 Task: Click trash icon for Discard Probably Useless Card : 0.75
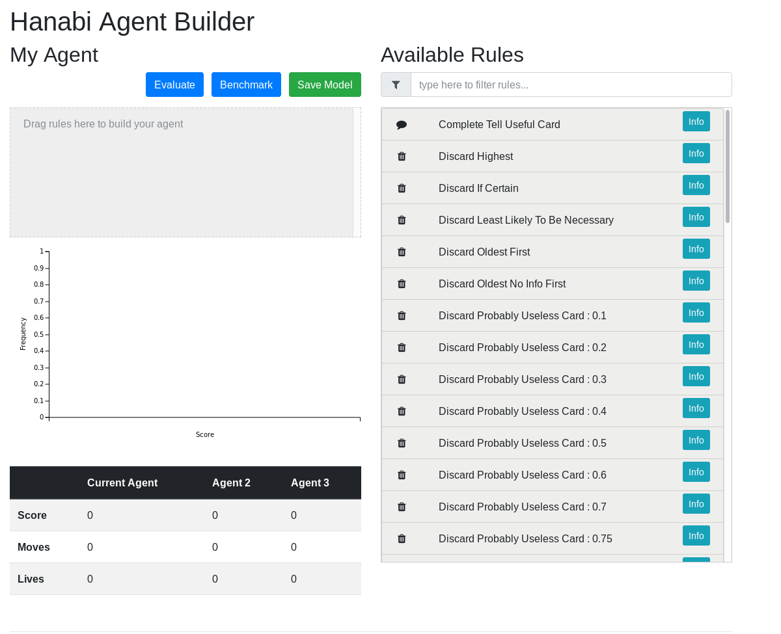[x=402, y=538]
